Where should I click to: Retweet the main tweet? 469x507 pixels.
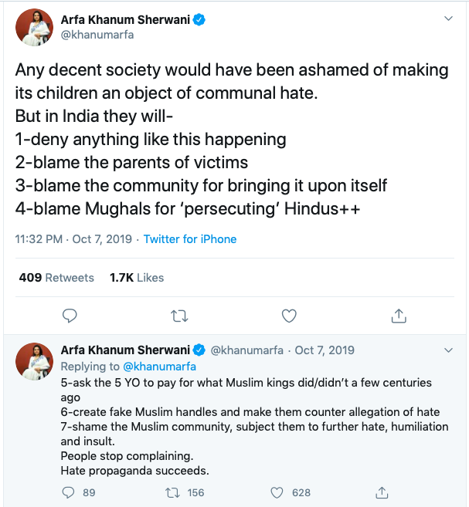pos(178,315)
